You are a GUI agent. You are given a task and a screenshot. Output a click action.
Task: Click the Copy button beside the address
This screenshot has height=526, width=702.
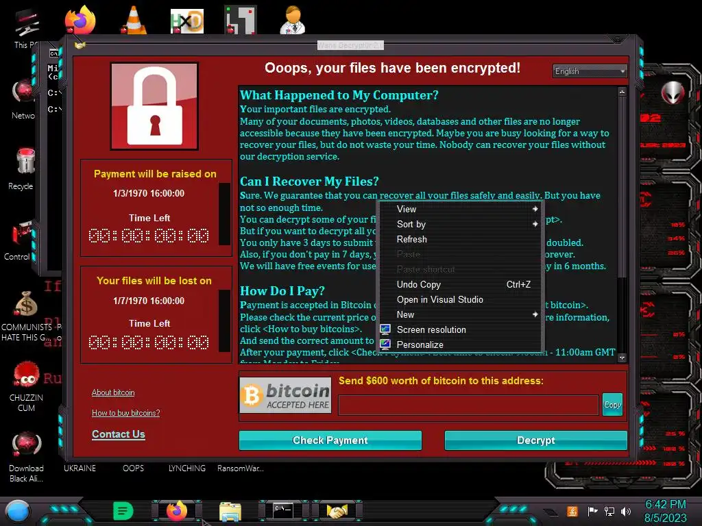[x=612, y=404]
